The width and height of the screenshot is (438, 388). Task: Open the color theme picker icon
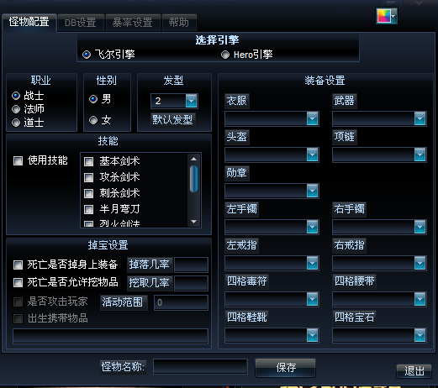point(386,16)
